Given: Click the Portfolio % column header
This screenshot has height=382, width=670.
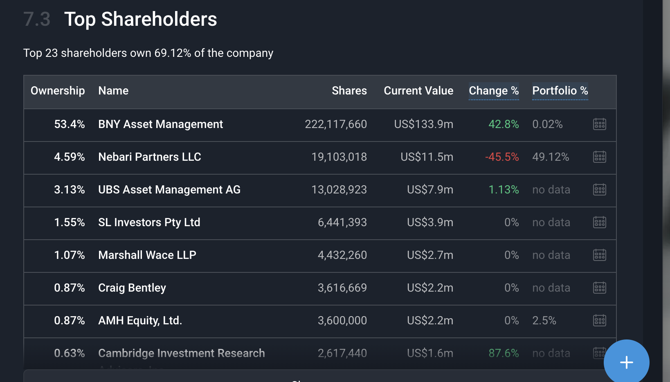Looking at the screenshot, I should pyautogui.click(x=560, y=91).
